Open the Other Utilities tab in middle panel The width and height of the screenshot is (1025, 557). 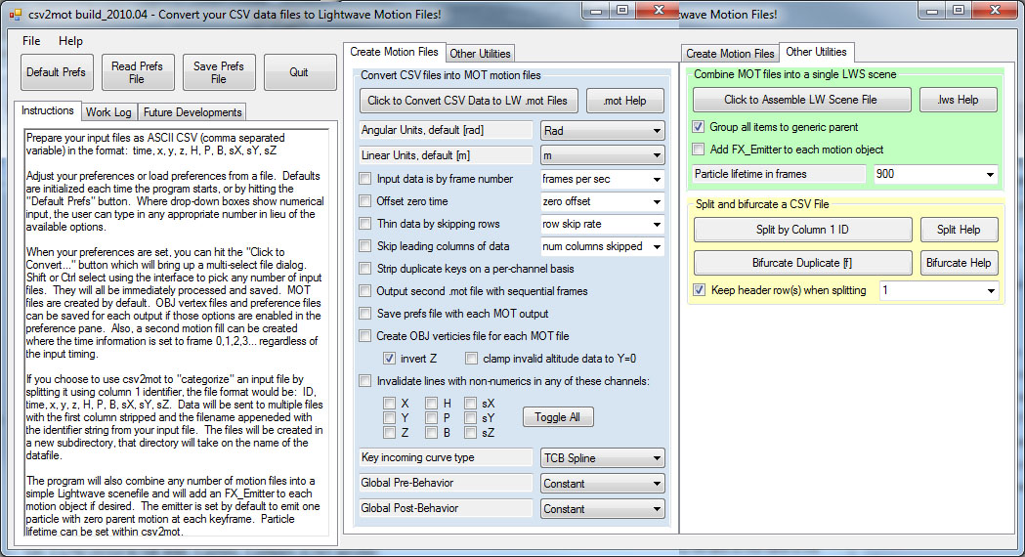point(480,54)
